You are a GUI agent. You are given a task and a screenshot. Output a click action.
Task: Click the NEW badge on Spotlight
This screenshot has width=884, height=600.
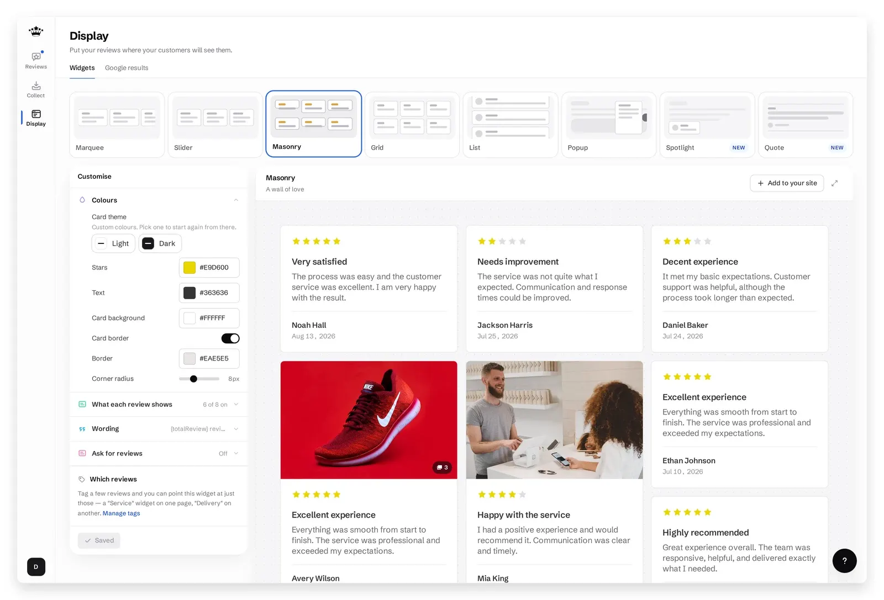739,148
